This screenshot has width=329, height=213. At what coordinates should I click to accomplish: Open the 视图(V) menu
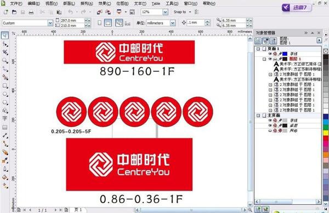(x=52, y=4)
